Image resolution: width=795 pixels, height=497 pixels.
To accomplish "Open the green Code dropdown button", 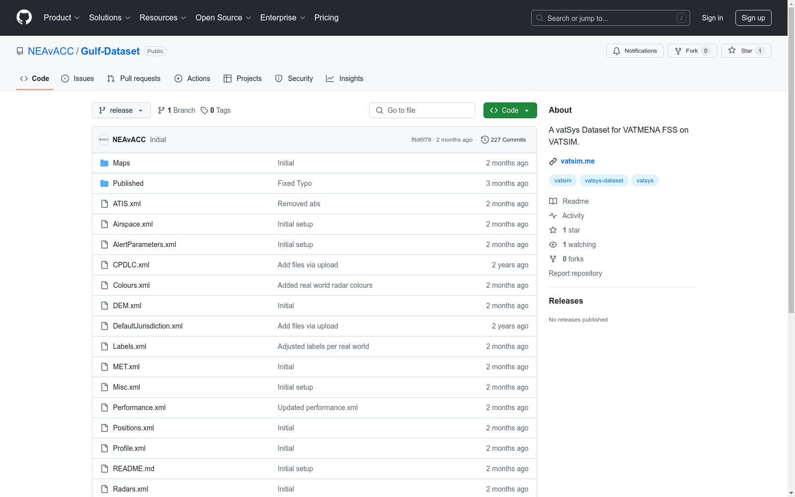I will 510,110.
